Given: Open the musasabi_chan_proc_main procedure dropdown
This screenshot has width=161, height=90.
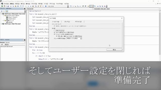Looking at the screenshot, I should [159, 9].
